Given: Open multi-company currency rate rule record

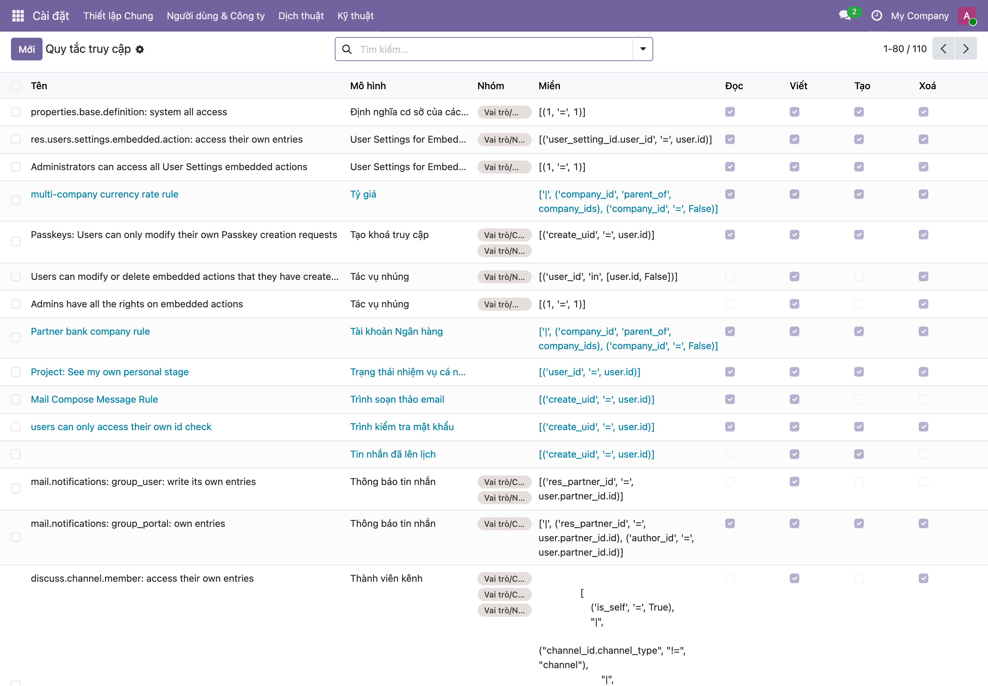Looking at the screenshot, I should click(x=105, y=194).
